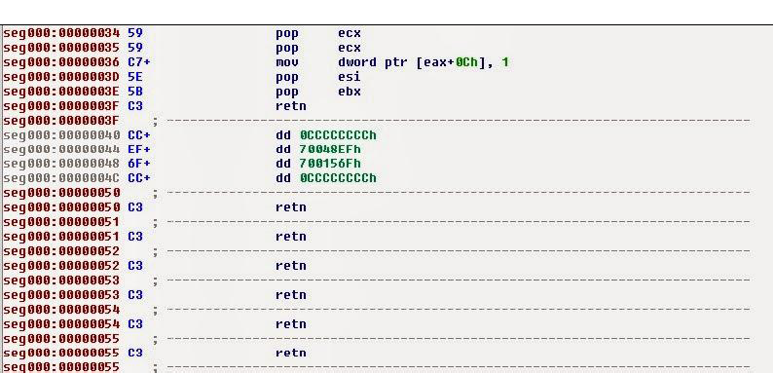774x374 pixels.
Task: Select the second pop ecx at 00000035
Action: [318, 49]
